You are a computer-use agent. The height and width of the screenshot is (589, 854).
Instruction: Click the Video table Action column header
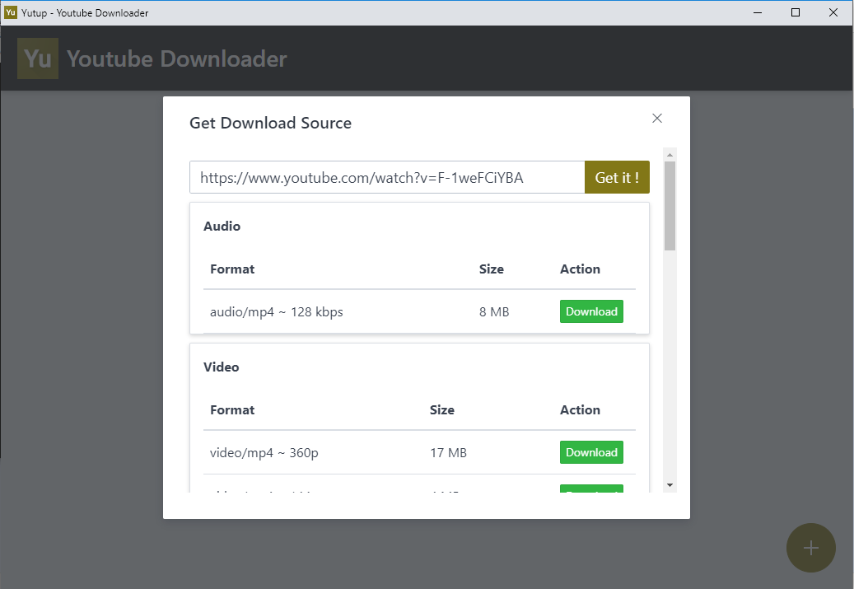(580, 409)
